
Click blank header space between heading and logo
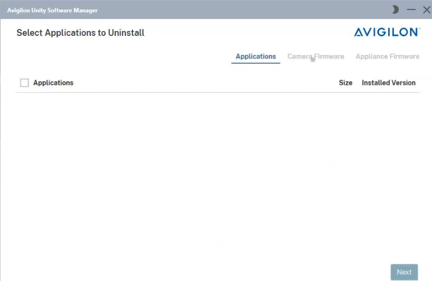[248, 33]
